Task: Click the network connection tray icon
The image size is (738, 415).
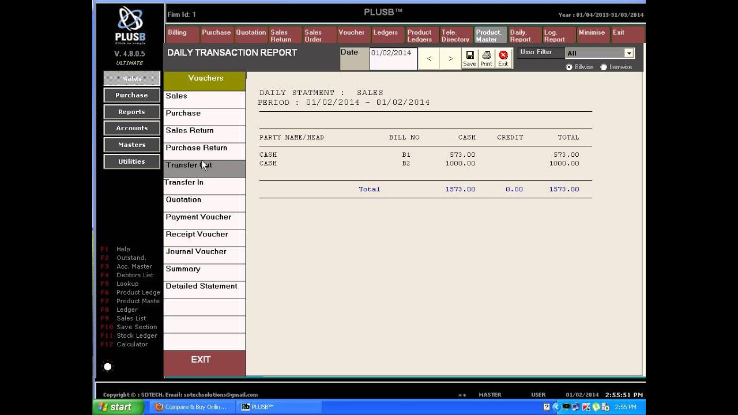Action: coord(575,407)
